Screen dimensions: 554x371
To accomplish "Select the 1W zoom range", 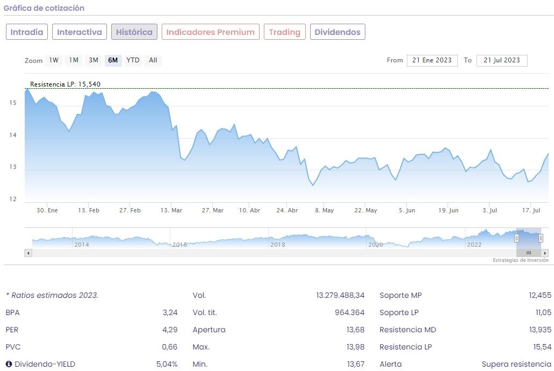I will click(54, 60).
